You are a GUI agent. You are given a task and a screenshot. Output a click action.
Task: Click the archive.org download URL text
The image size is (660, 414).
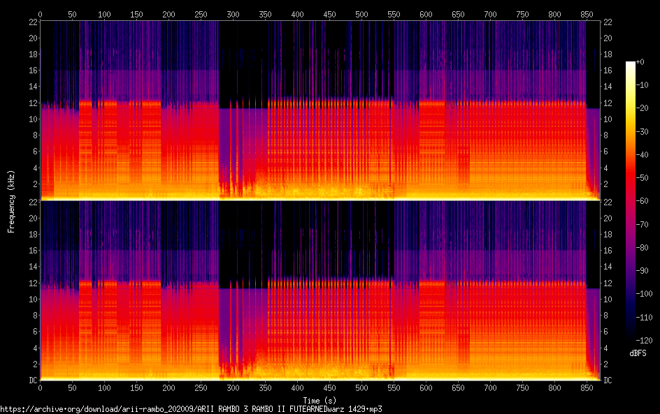(191, 409)
